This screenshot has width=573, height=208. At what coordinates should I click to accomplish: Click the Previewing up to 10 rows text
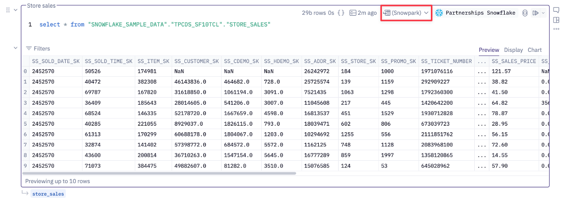click(58, 181)
